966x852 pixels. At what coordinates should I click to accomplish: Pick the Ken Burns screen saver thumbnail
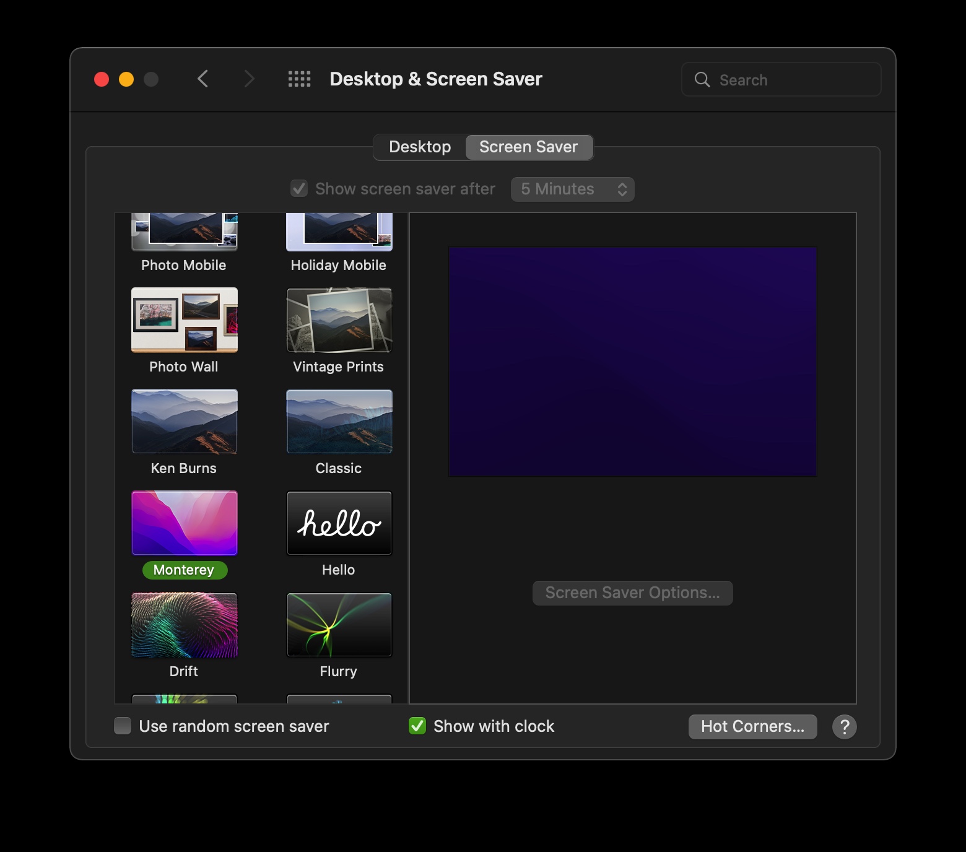[185, 421]
